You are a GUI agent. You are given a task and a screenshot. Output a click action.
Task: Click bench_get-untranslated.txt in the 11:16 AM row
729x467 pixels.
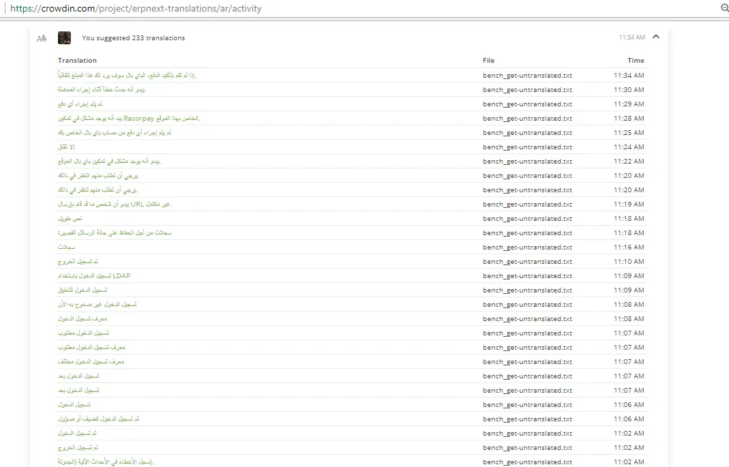pos(527,247)
